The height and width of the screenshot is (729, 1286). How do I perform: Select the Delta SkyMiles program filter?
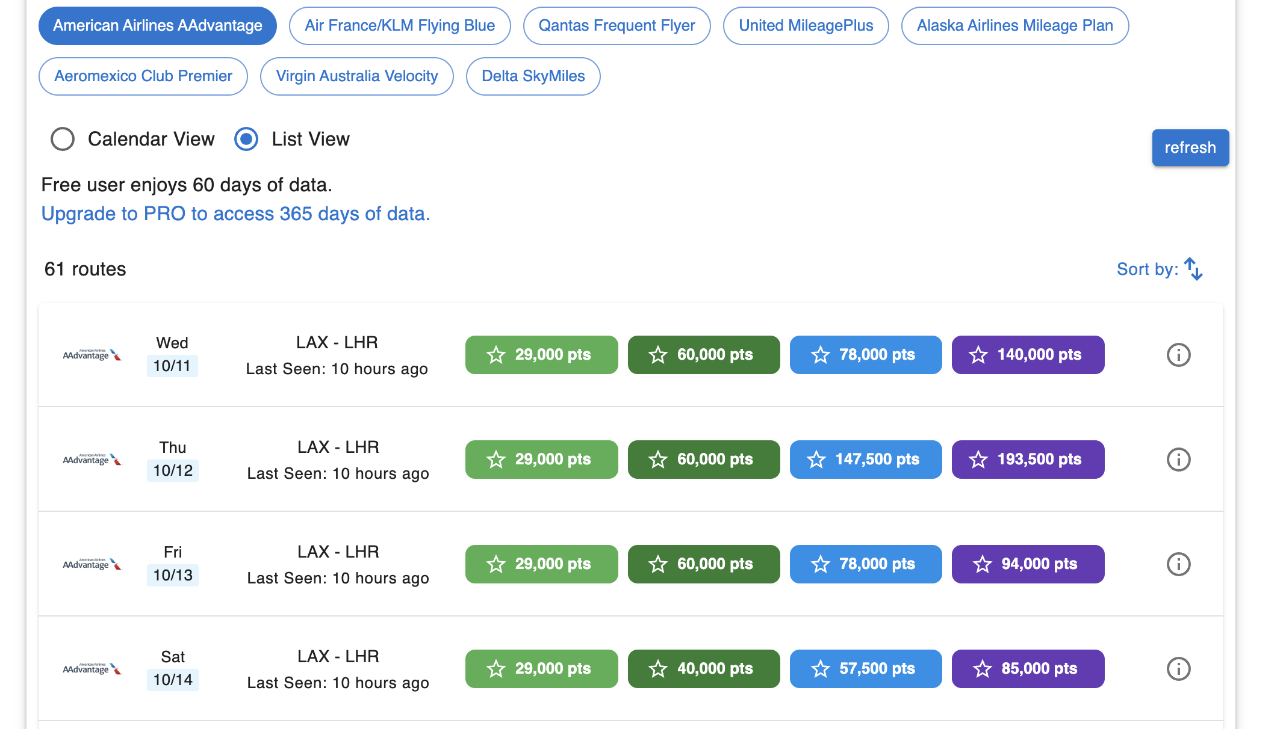click(533, 76)
